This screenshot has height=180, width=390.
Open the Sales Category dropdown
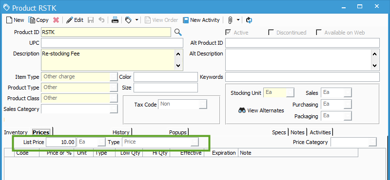pos(114,109)
